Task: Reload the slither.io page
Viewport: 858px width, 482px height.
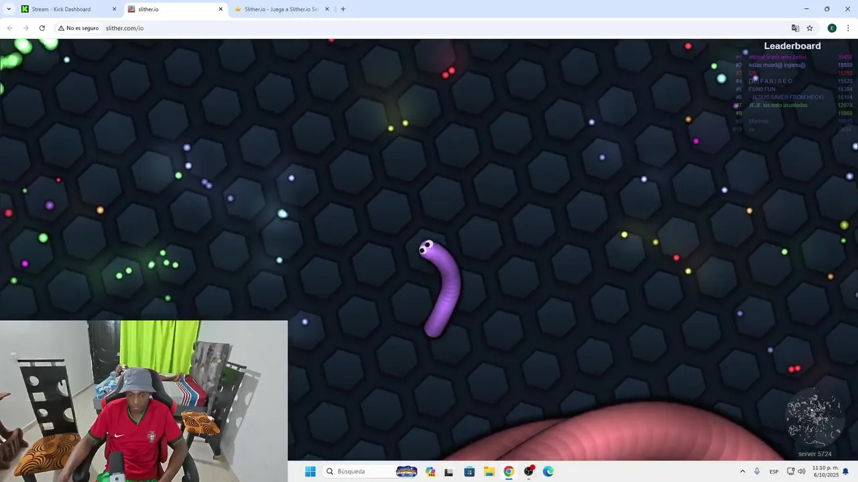Action: 42,28
